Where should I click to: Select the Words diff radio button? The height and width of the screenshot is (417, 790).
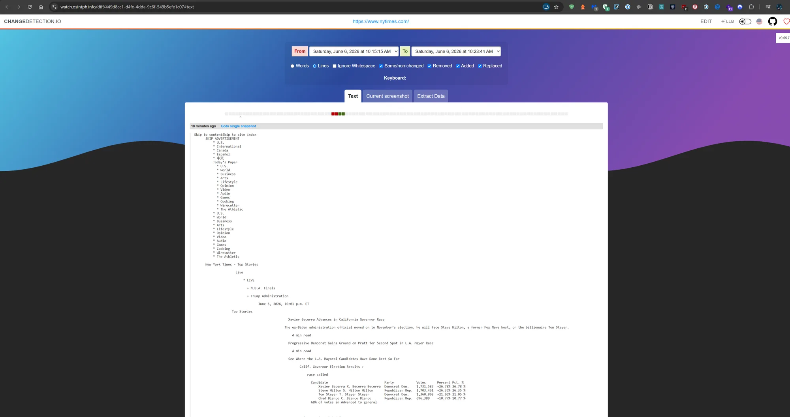pos(292,66)
